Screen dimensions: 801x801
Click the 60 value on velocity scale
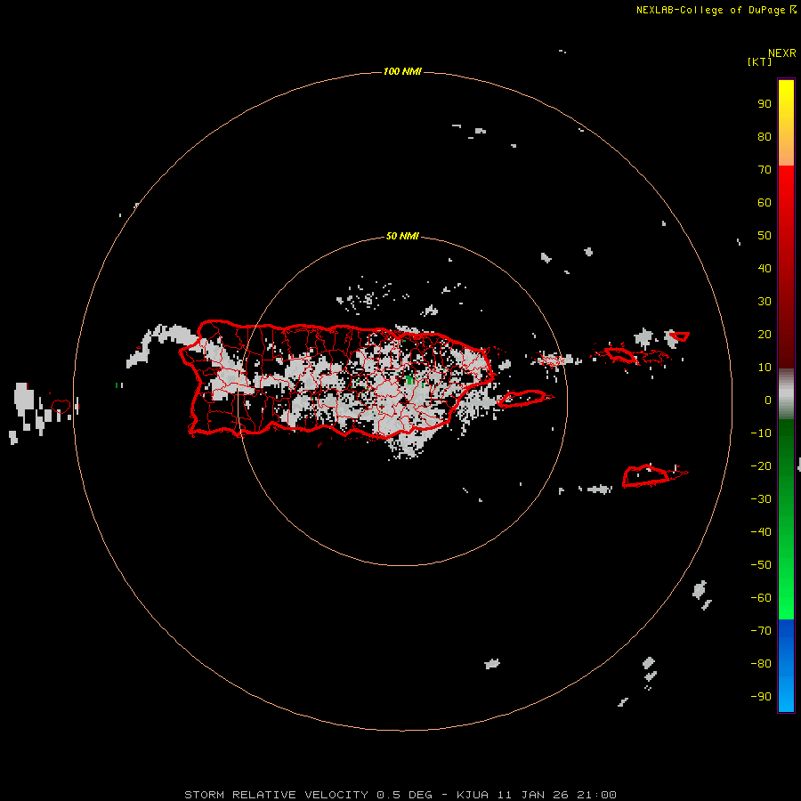[765, 203]
